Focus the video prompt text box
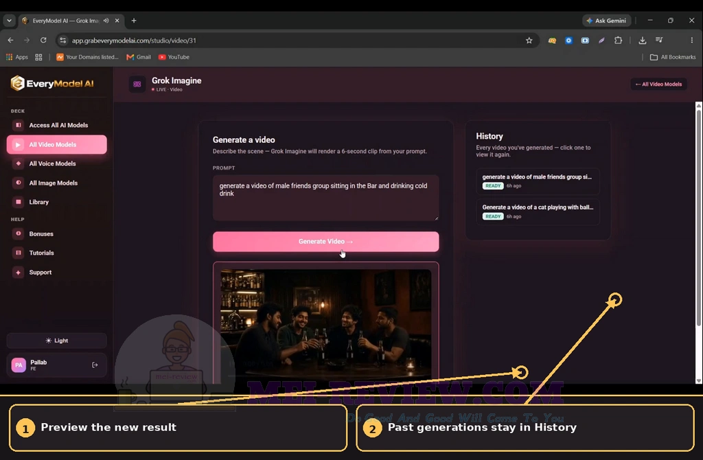Viewport: 703px width, 460px height. pyautogui.click(x=325, y=198)
